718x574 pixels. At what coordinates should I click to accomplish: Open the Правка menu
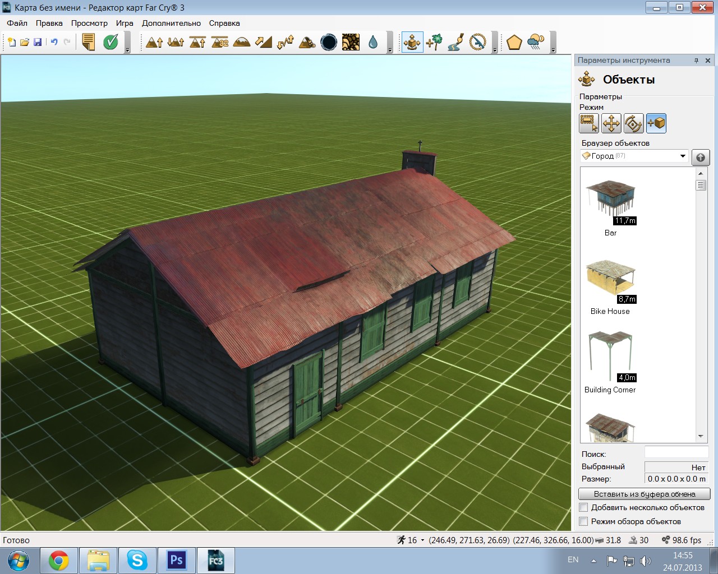tap(49, 23)
